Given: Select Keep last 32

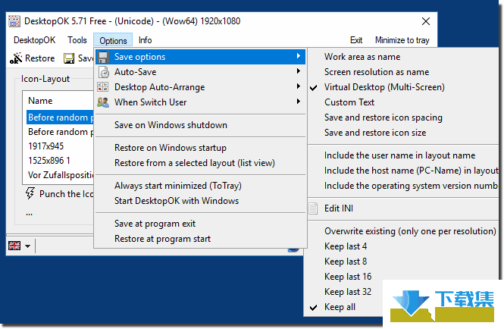Looking at the screenshot, I should point(348,292).
